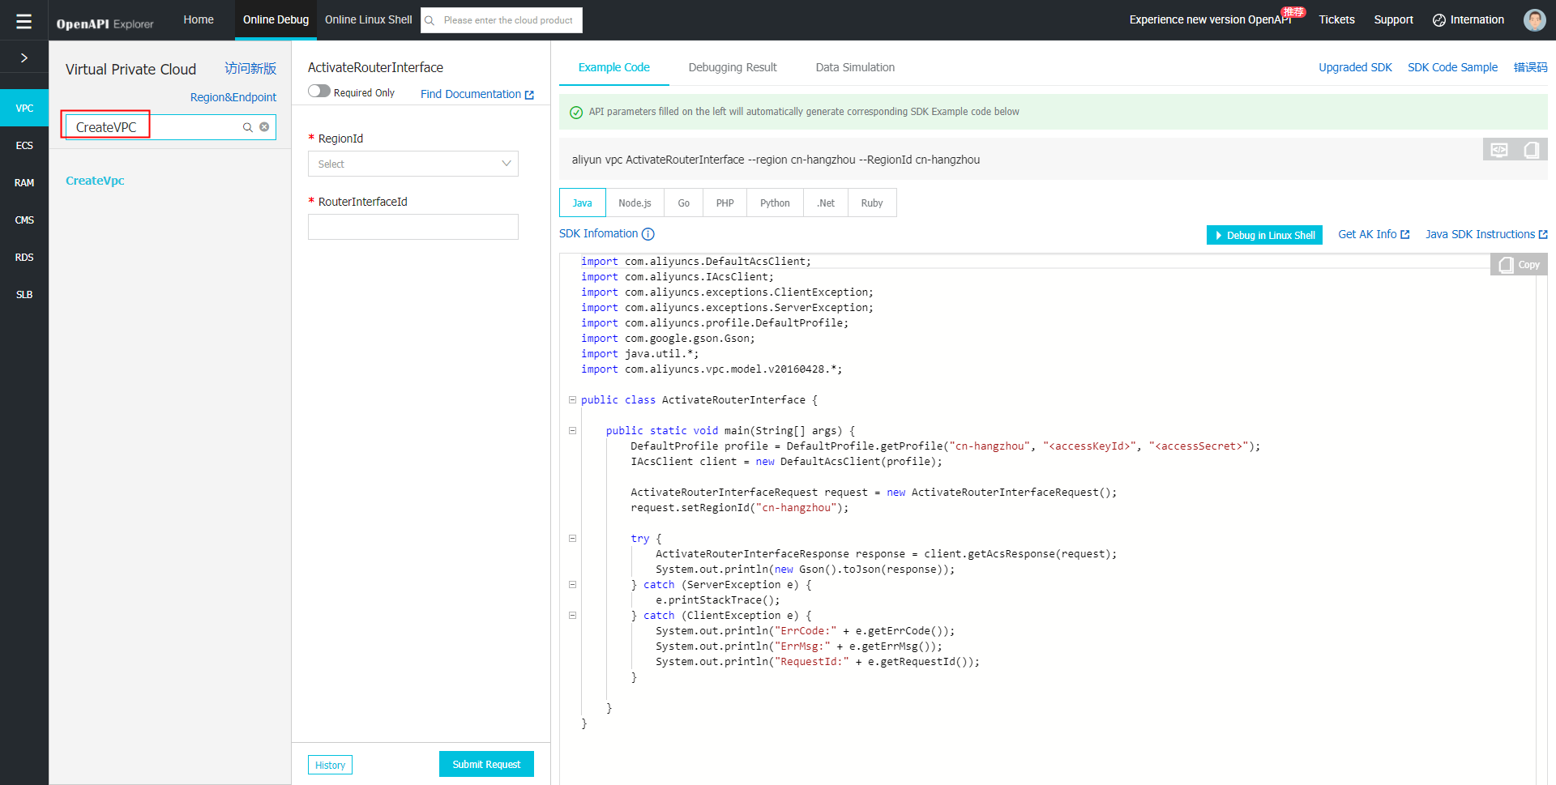Collapse the public class code block
Viewport: 1556px width, 785px height.
tap(572, 399)
